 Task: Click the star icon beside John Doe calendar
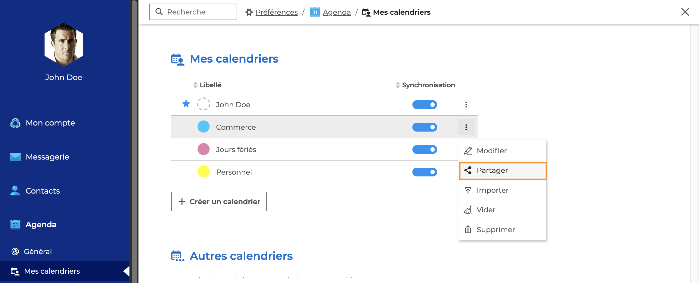pyautogui.click(x=186, y=104)
